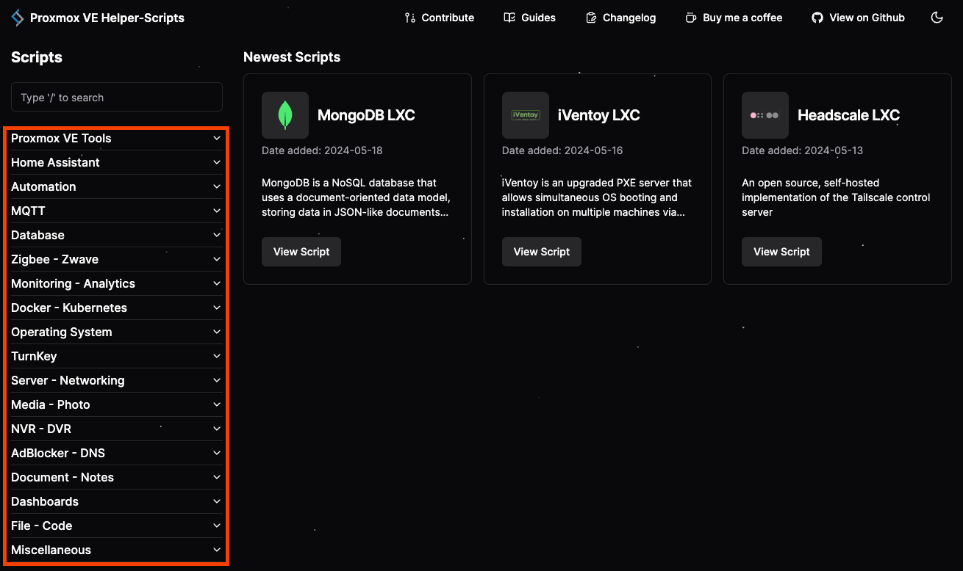Click the Guides book icon
963x571 pixels.
point(509,18)
